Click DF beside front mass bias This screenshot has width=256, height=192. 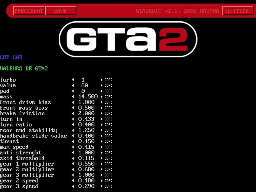108,108
